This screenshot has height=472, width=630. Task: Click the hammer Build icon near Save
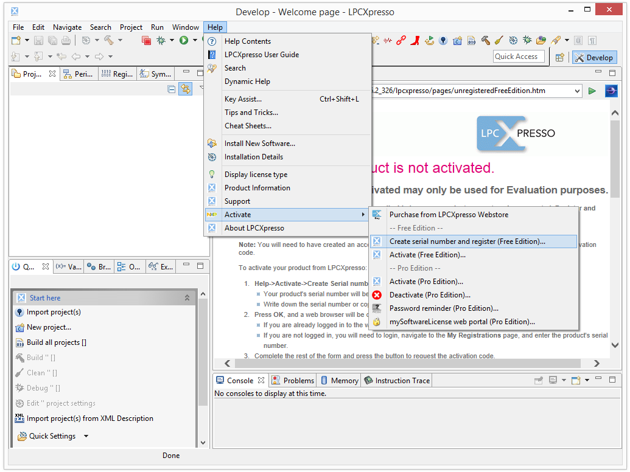tap(108, 40)
